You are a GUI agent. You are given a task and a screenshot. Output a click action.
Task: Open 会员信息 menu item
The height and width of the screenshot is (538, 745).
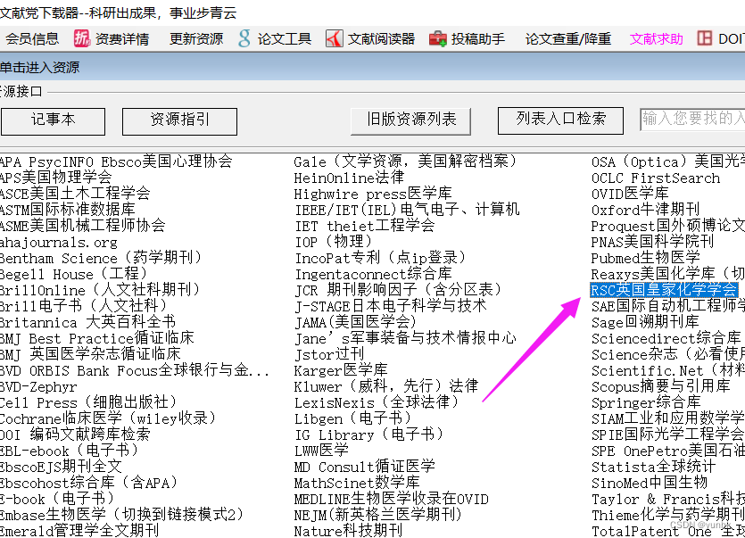[x=32, y=38]
